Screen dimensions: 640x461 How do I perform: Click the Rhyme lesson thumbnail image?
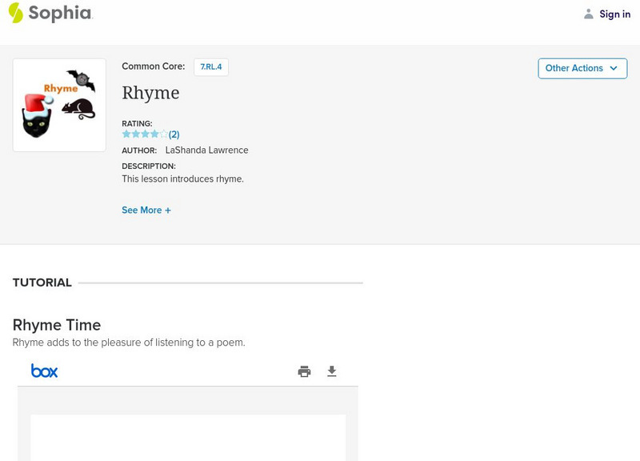click(59, 105)
